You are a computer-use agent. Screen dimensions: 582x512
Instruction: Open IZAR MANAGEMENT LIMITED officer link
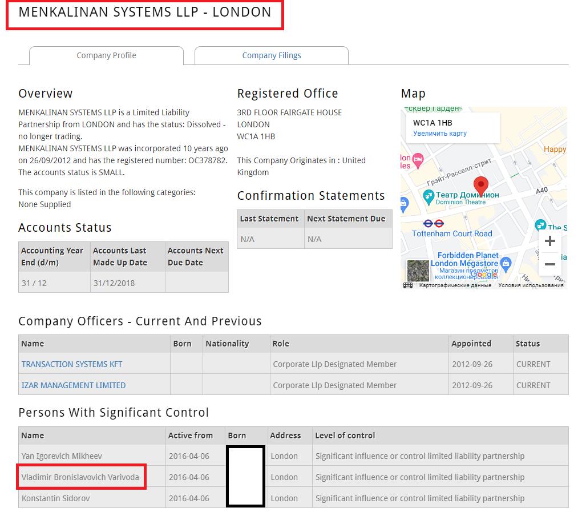[74, 385]
